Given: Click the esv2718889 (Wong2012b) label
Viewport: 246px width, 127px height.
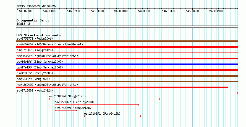Looking at the screenshot, I should point(35,90).
